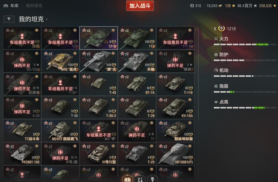Open the wrench and screwdriver equipment tab
The height and width of the screenshot is (182, 278).
click(x=140, y=178)
